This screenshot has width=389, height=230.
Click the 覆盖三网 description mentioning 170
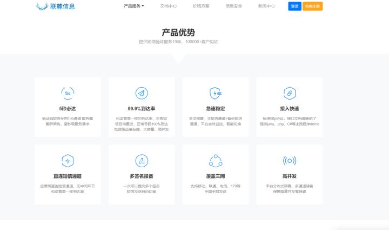pos(216,189)
